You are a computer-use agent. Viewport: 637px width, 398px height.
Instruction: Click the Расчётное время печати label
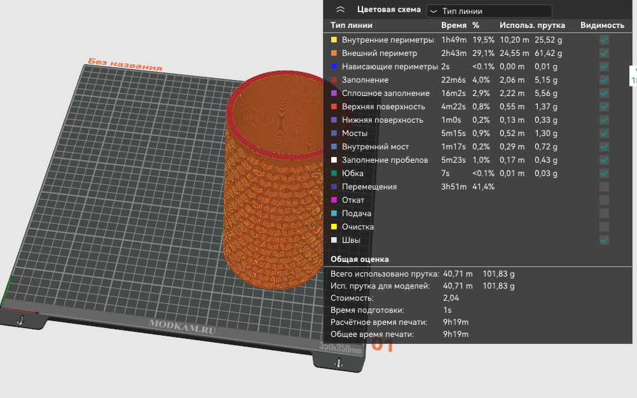[379, 322]
